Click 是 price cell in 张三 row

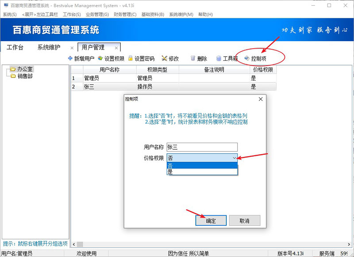pyautogui.click(x=263, y=86)
